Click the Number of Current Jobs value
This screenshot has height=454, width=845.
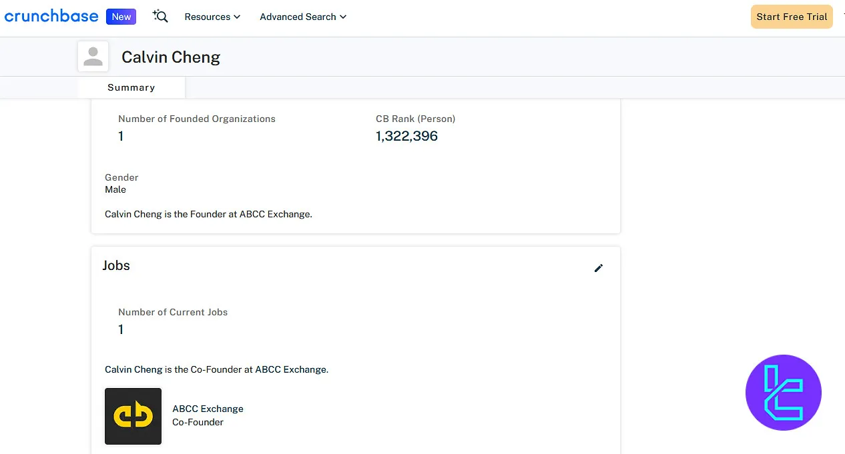(121, 329)
